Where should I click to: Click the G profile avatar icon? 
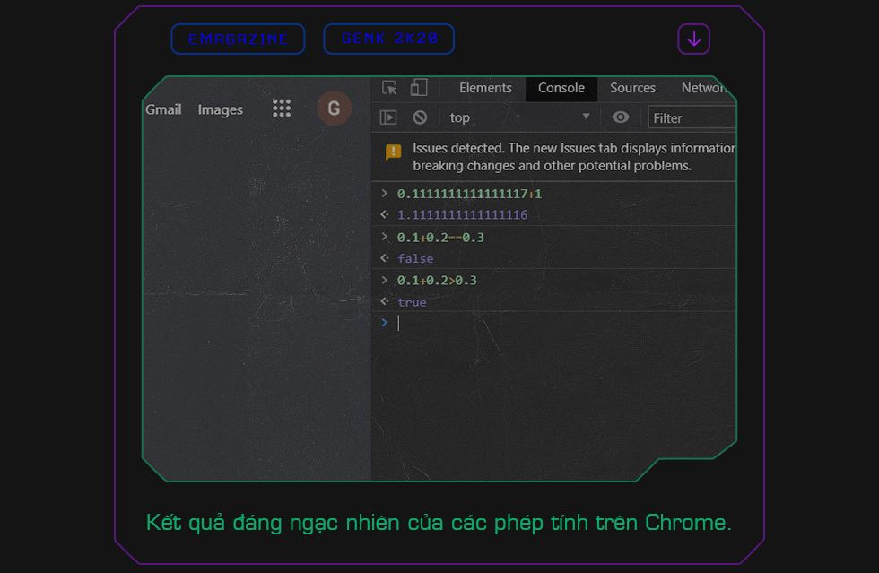pos(334,108)
